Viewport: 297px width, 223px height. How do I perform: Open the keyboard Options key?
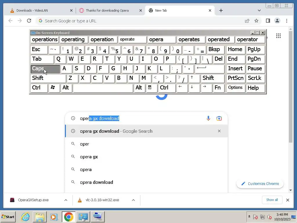click(236, 88)
